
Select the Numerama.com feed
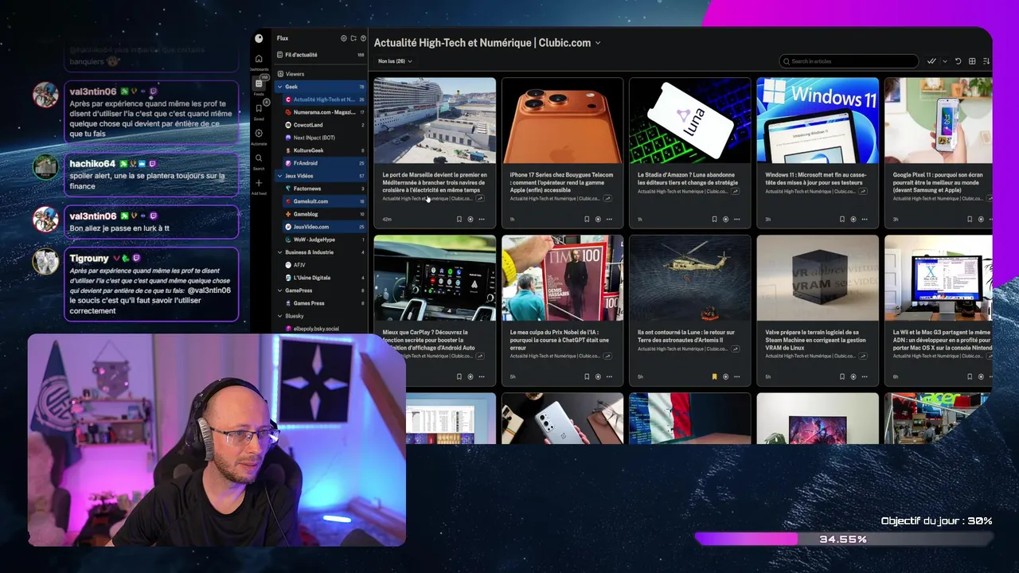[x=325, y=112]
